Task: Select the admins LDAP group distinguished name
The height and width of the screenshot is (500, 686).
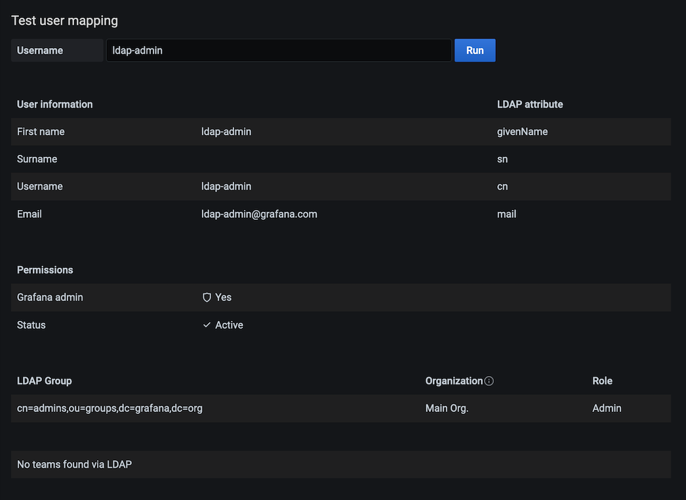Action: tap(110, 408)
